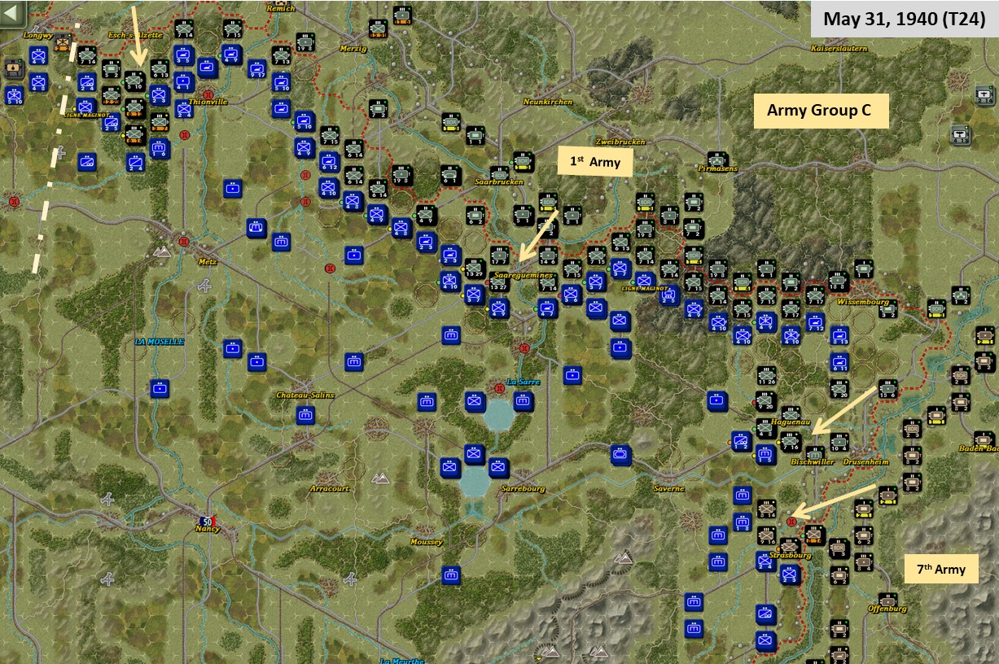Select the blue French unit near Thionville
The image size is (999, 664).
click(x=185, y=109)
